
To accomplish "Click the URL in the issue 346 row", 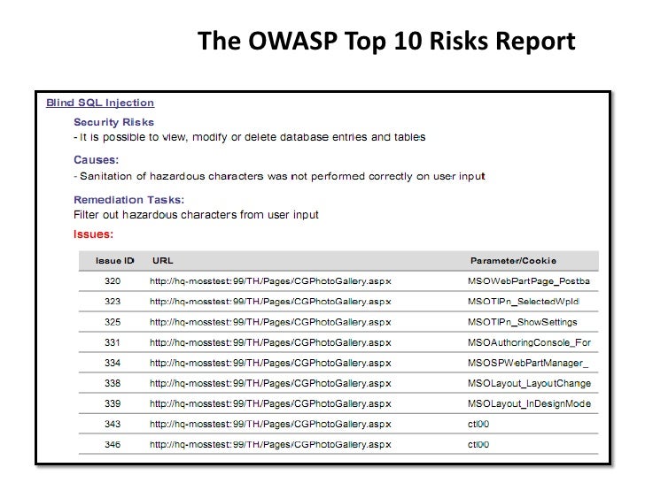I will pyautogui.click(x=270, y=444).
